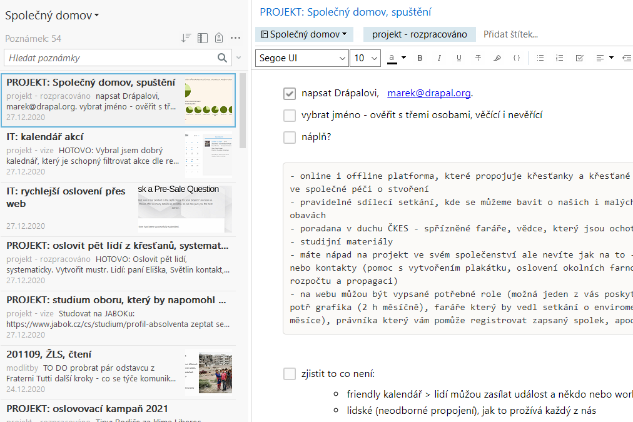Click 'Přidat štítek...' to add a tag
The width and height of the screenshot is (633, 422).
point(510,34)
